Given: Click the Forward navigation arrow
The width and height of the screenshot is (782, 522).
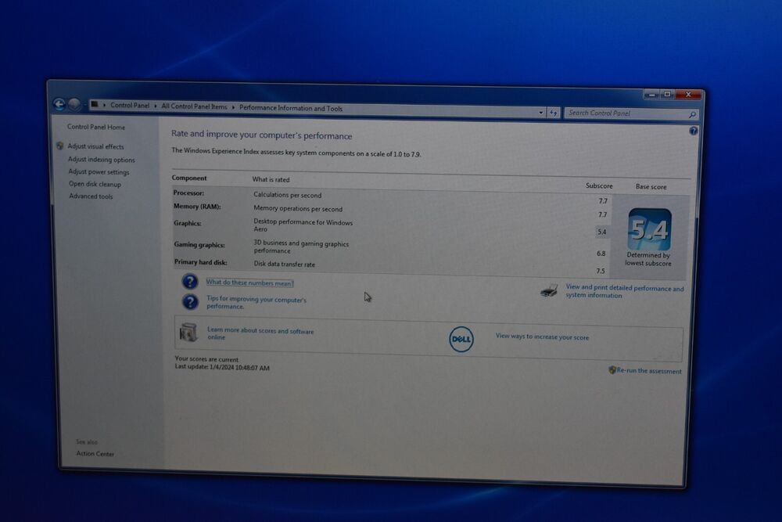Looking at the screenshot, I should (74, 104).
